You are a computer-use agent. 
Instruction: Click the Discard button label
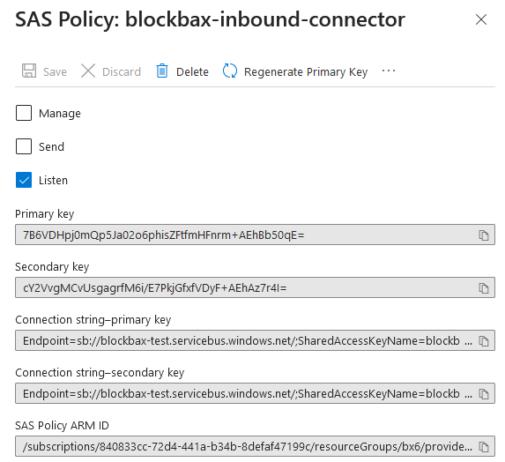click(x=122, y=71)
